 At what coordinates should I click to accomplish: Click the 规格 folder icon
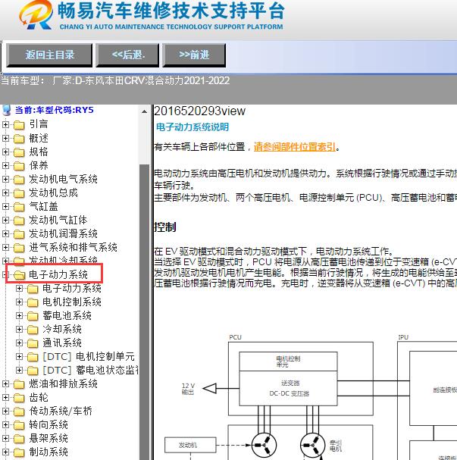pos(19,152)
